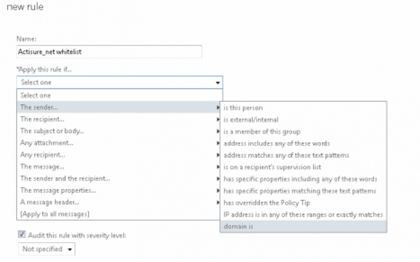Click 'The sender and the recipient...' entry
This screenshot has height=262, width=420.
(118, 179)
